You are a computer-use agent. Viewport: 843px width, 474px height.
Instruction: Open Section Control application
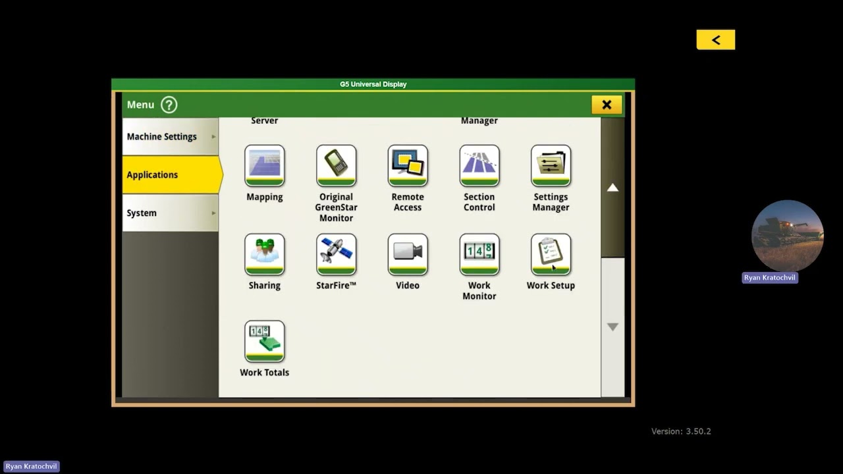tap(479, 165)
